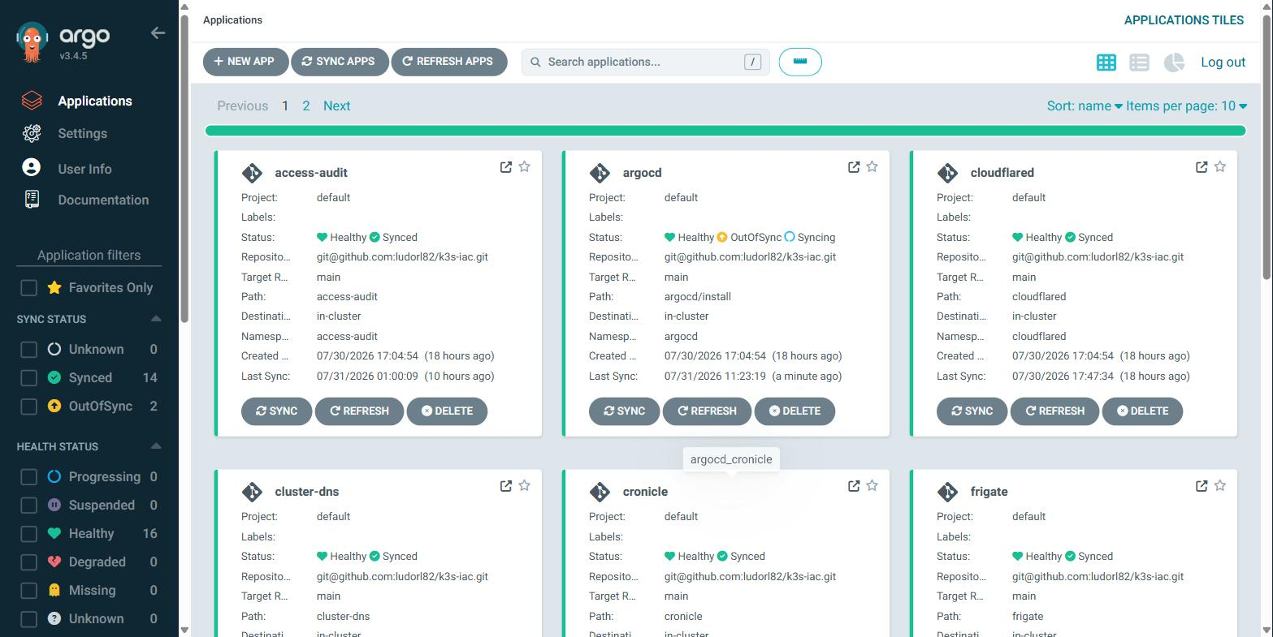Log out of Argo CD
The image size is (1273, 637).
point(1223,62)
